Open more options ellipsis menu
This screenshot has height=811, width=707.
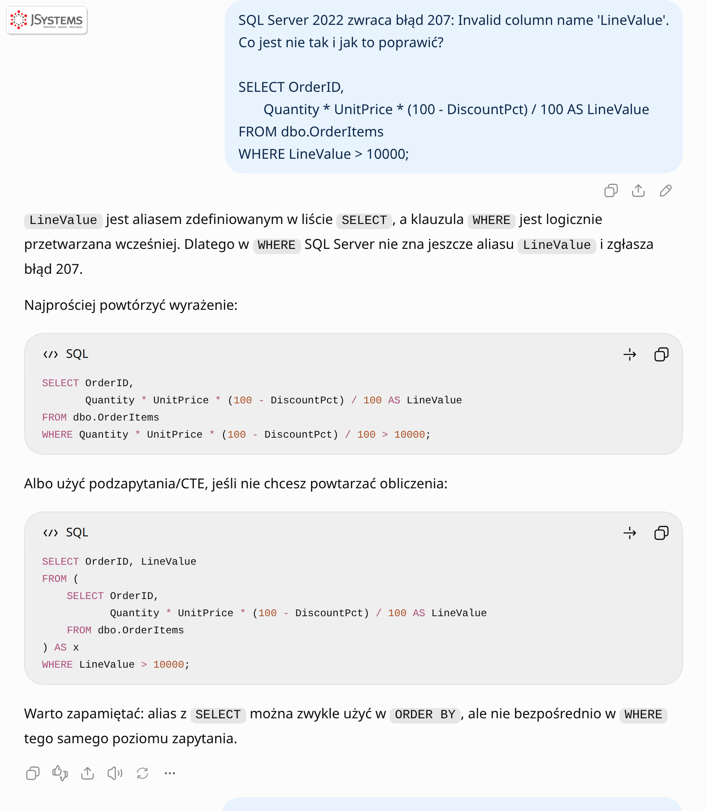[170, 773]
